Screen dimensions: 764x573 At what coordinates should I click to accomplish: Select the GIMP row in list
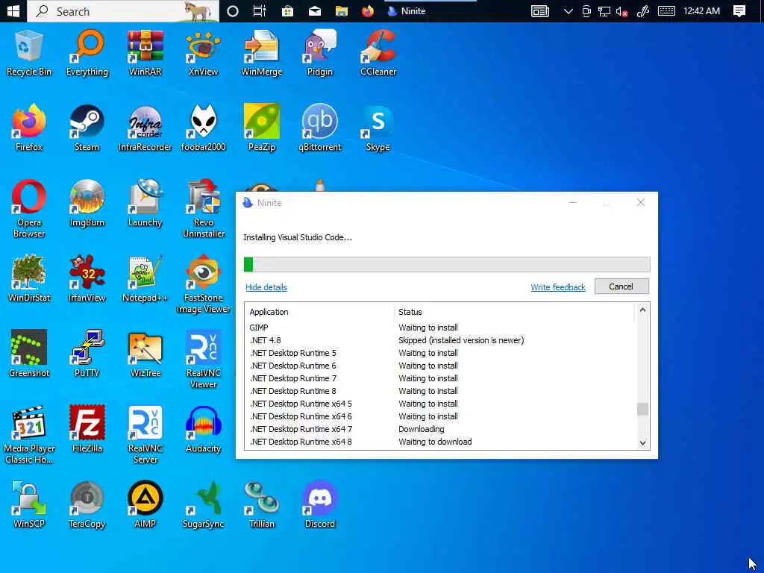point(440,328)
